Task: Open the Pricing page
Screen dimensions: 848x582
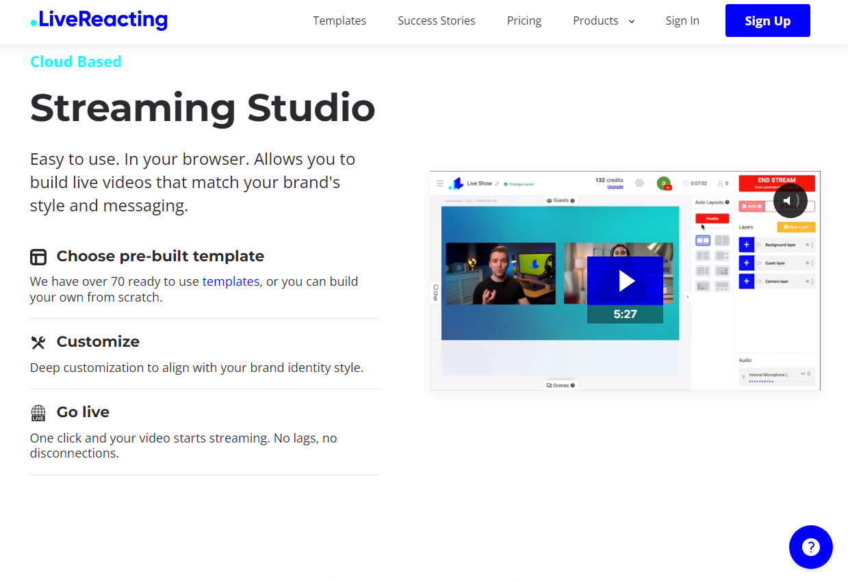Action: (x=524, y=21)
